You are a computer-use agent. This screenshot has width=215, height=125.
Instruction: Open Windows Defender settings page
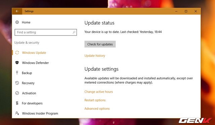(x=35, y=63)
